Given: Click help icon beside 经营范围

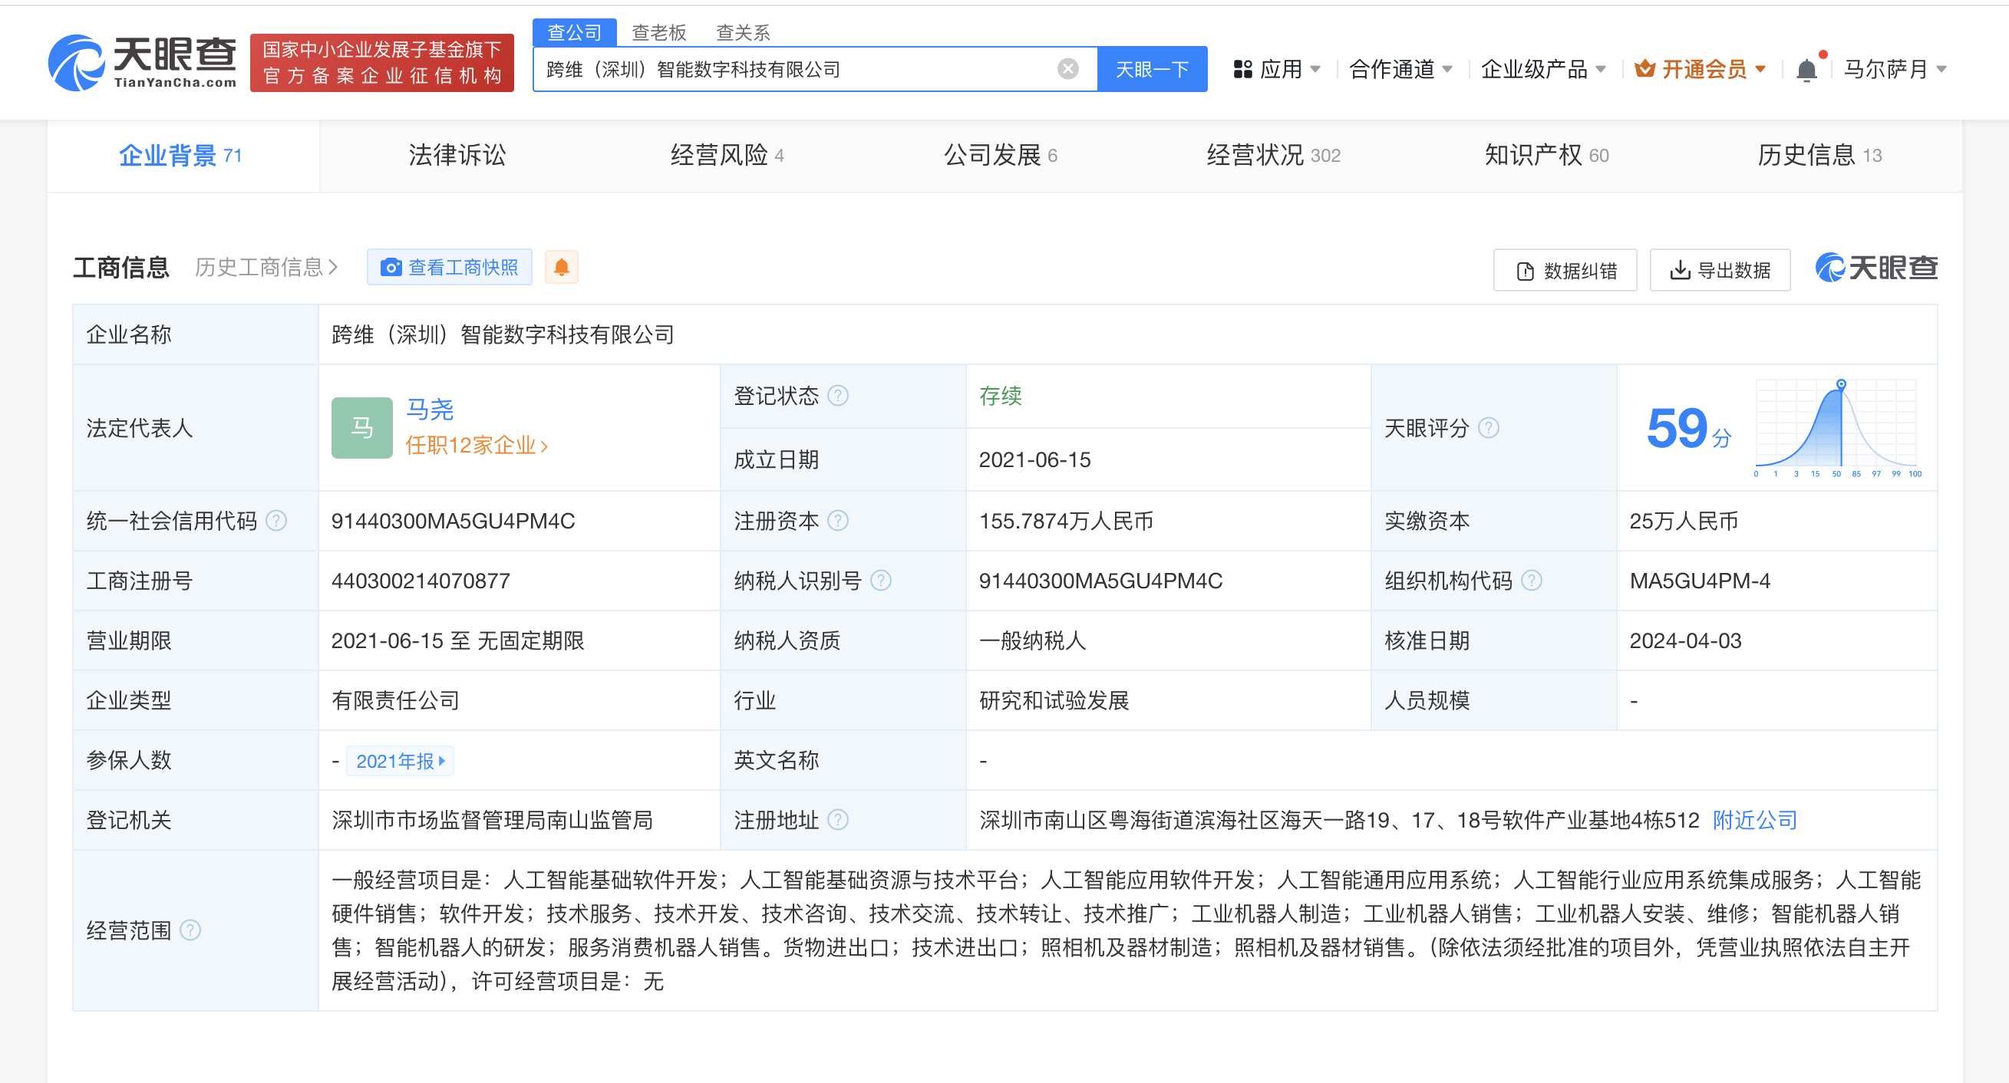Looking at the screenshot, I should [190, 930].
